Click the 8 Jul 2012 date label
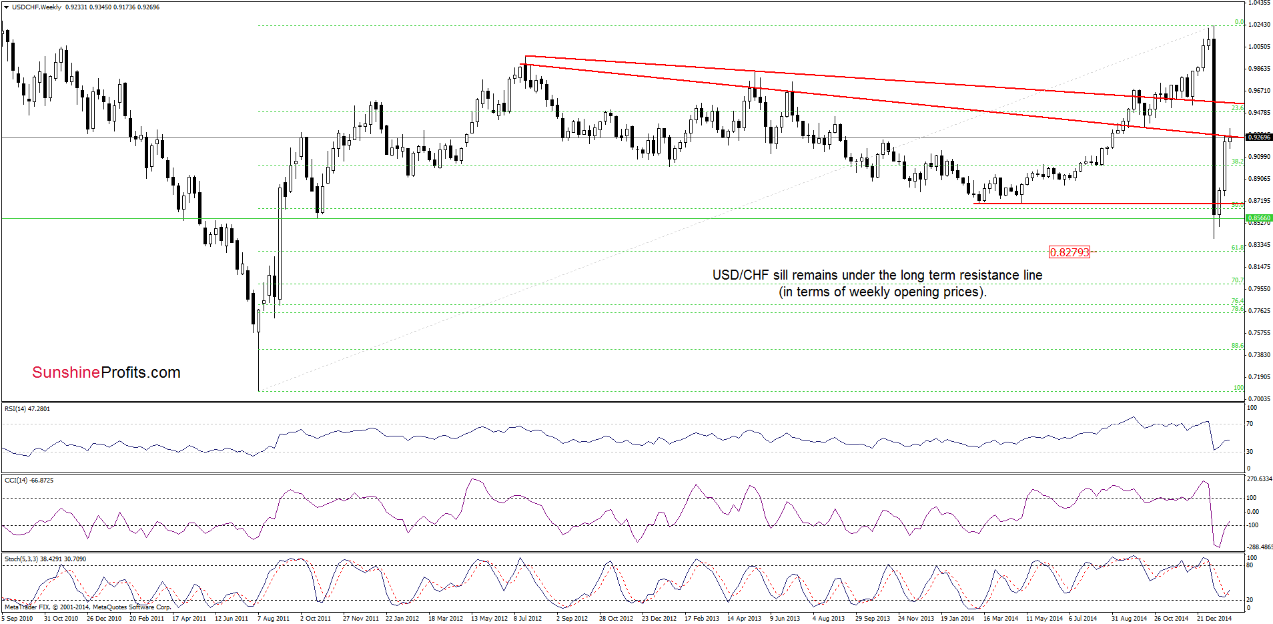This screenshot has height=624, width=1273. click(x=528, y=619)
